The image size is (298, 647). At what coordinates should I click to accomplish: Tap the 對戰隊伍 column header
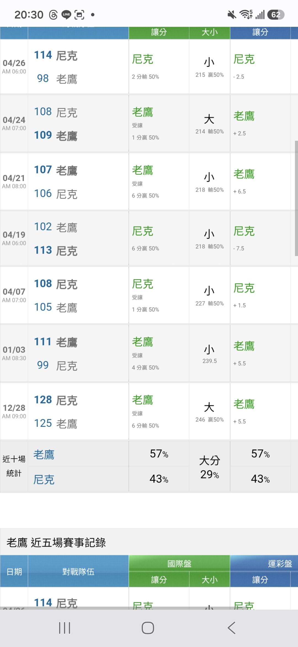78,572
